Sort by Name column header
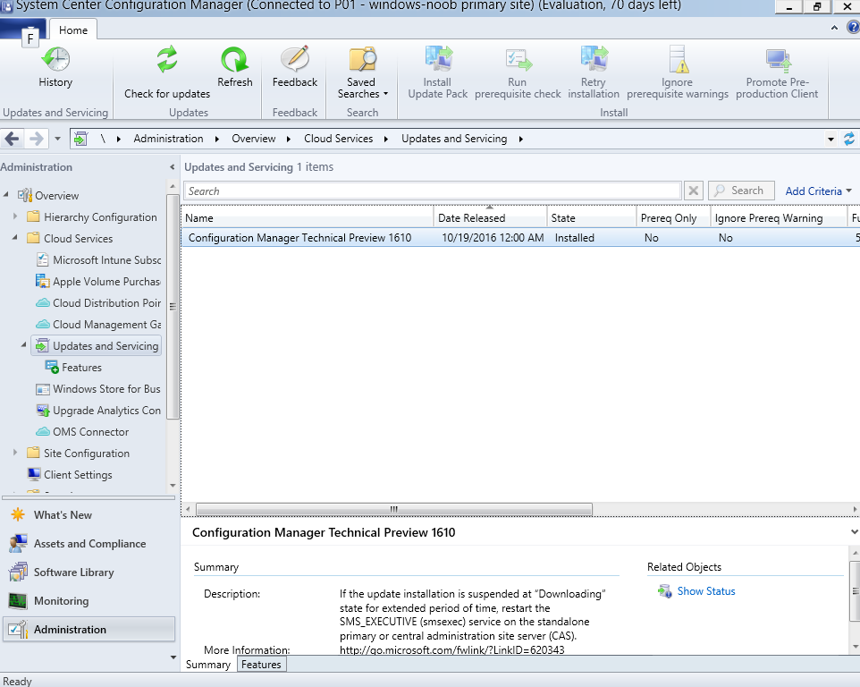Screen dimensions: 860x687 tap(308, 218)
